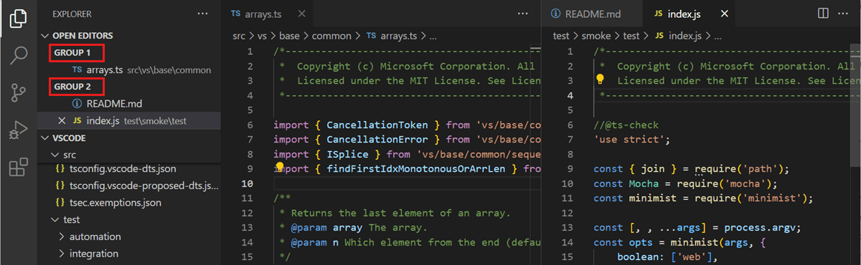The width and height of the screenshot is (861, 265).
Task: Click the Mocha constant on line 10
Action: click(x=644, y=183)
